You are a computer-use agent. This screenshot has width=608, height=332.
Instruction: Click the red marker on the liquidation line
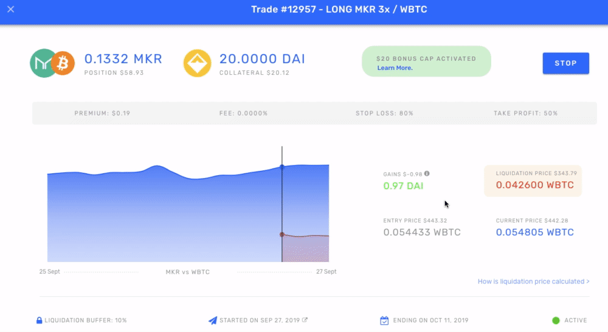[x=282, y=235]
